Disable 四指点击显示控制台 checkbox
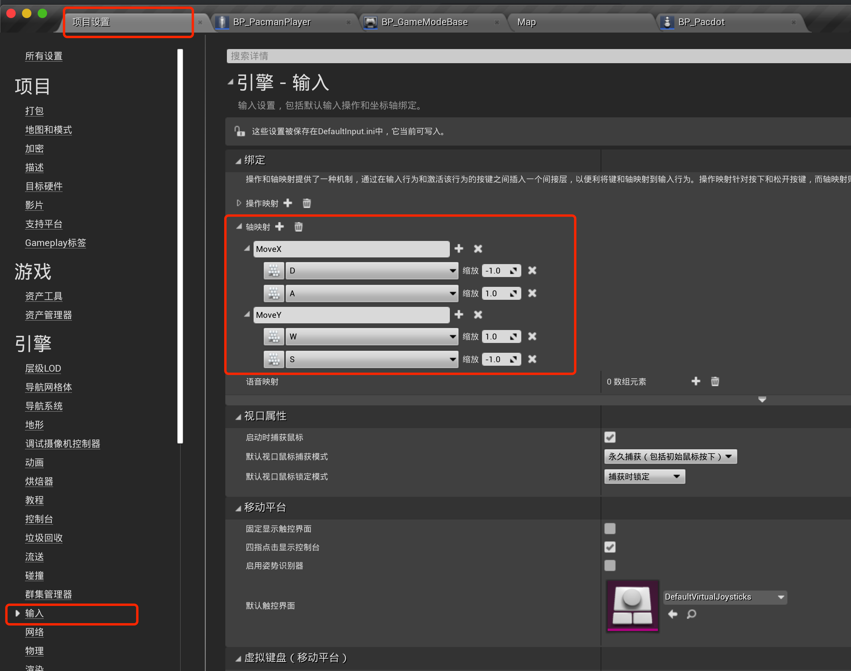 tap(610, 547)
